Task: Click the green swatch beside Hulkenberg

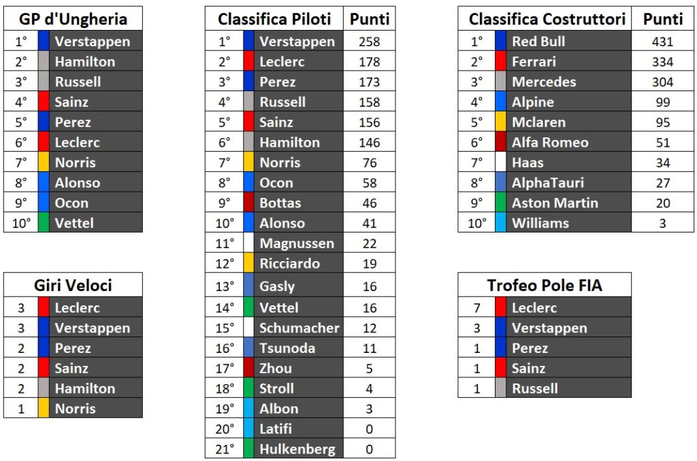Action: point(248,449)
